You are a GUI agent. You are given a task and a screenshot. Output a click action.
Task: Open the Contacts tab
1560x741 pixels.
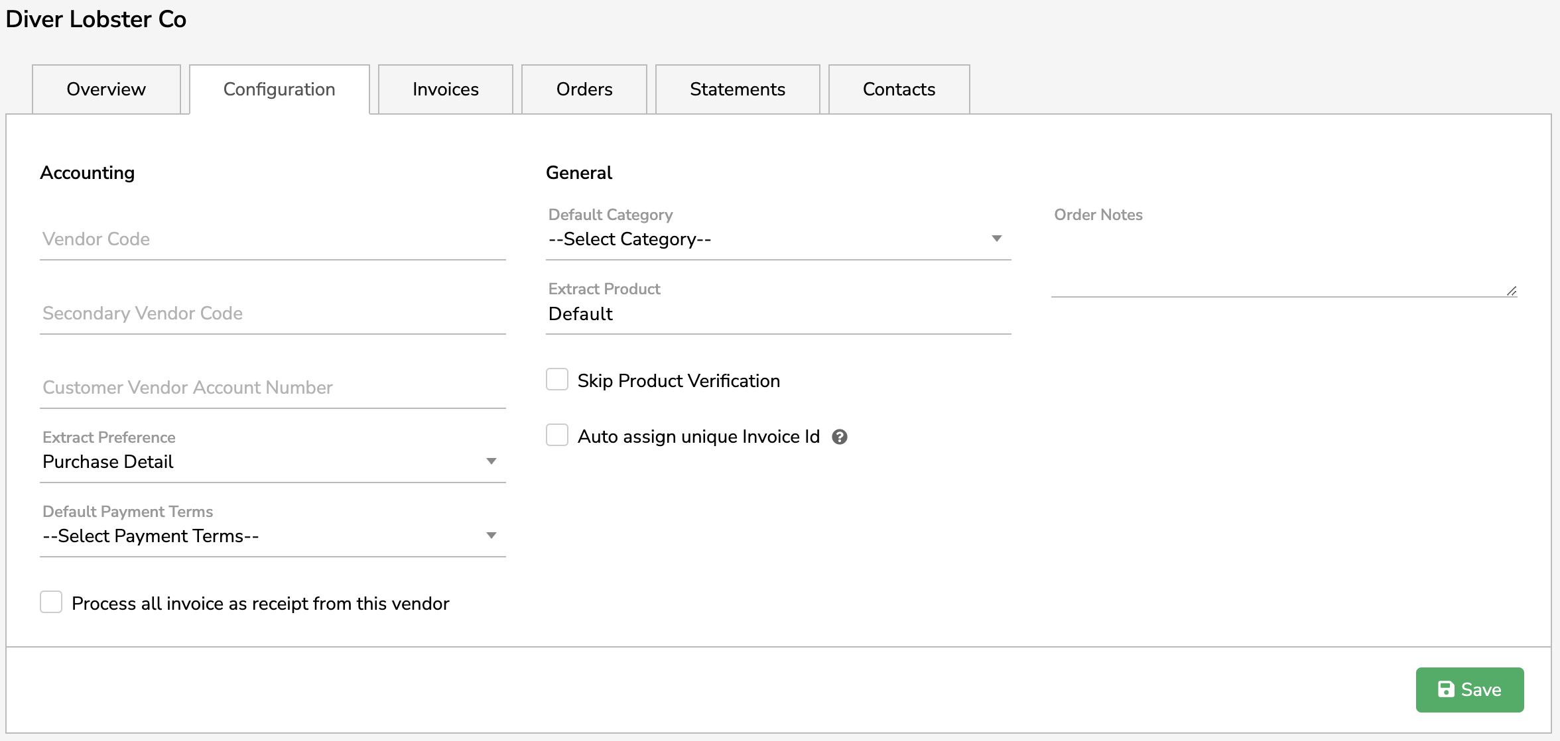pos(898,89)
